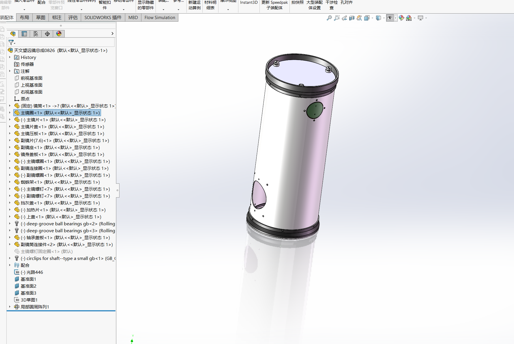Click the 原点 origin icon
The width and height of the screenshot is (514, 344).
[17, 99]
